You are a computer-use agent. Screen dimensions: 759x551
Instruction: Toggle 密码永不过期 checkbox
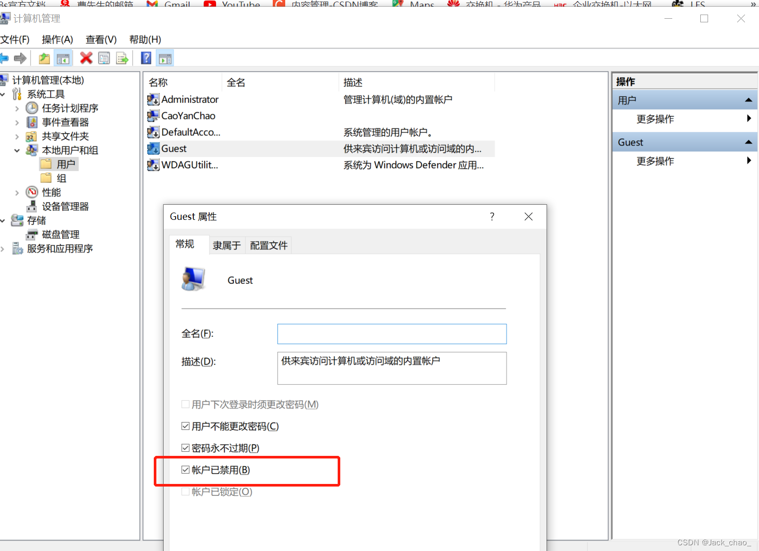pyautogui.click(x=185, y=448)
